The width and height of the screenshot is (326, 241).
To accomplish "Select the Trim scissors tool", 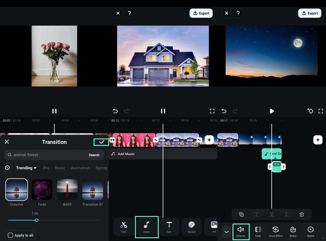I will coord(124,227).
